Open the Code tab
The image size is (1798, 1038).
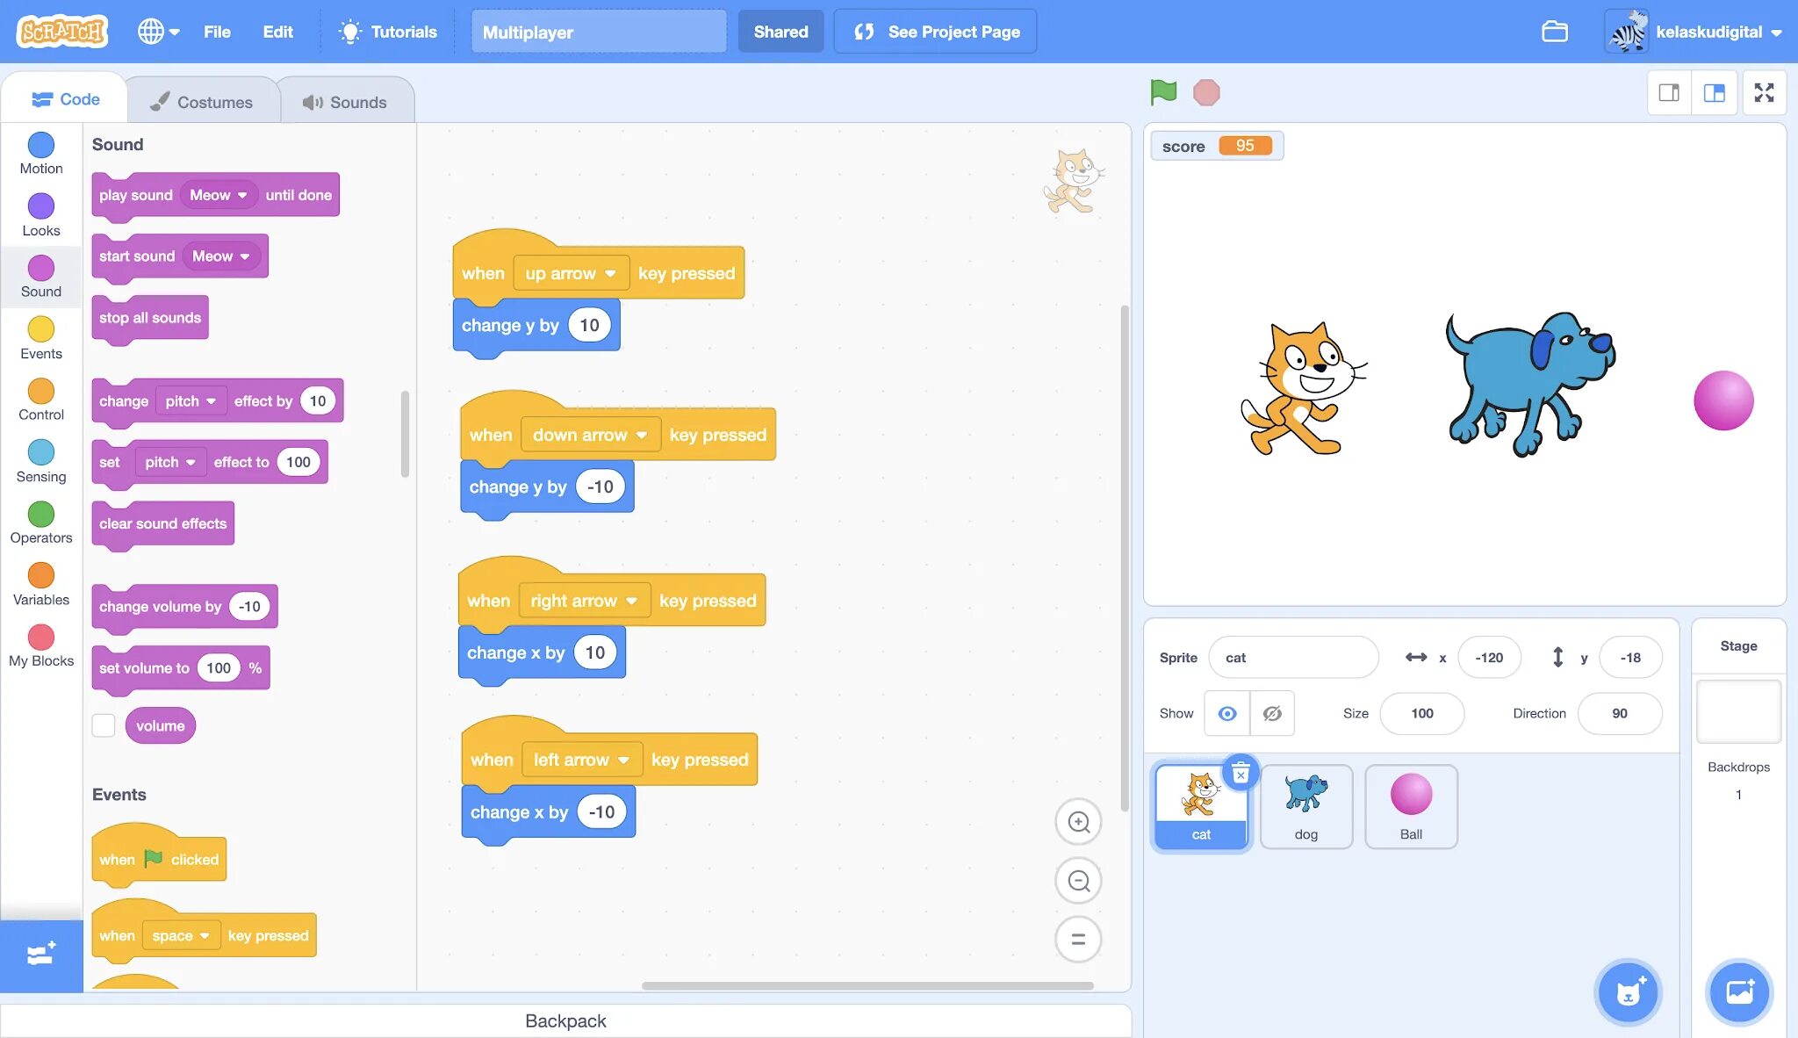66,99
